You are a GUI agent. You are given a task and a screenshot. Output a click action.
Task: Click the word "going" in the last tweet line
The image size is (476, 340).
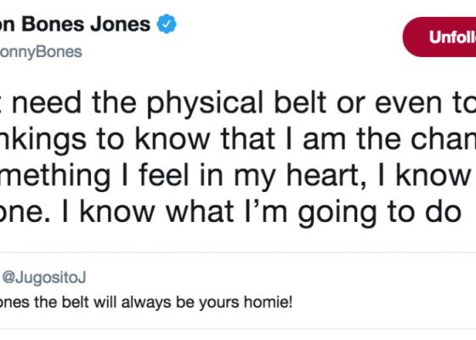(x=337, y=213)
